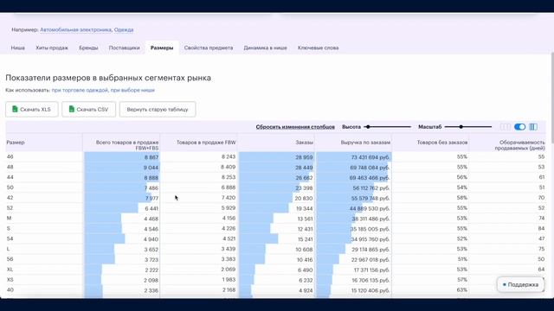Adjust the Масштаб slider
This screenshot has height=311, width=554.
pyautogui.click(x=468, y=127)
